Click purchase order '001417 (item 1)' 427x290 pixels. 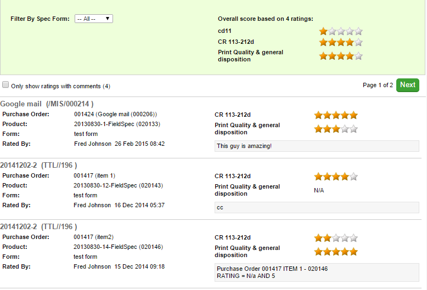(94, 176)
